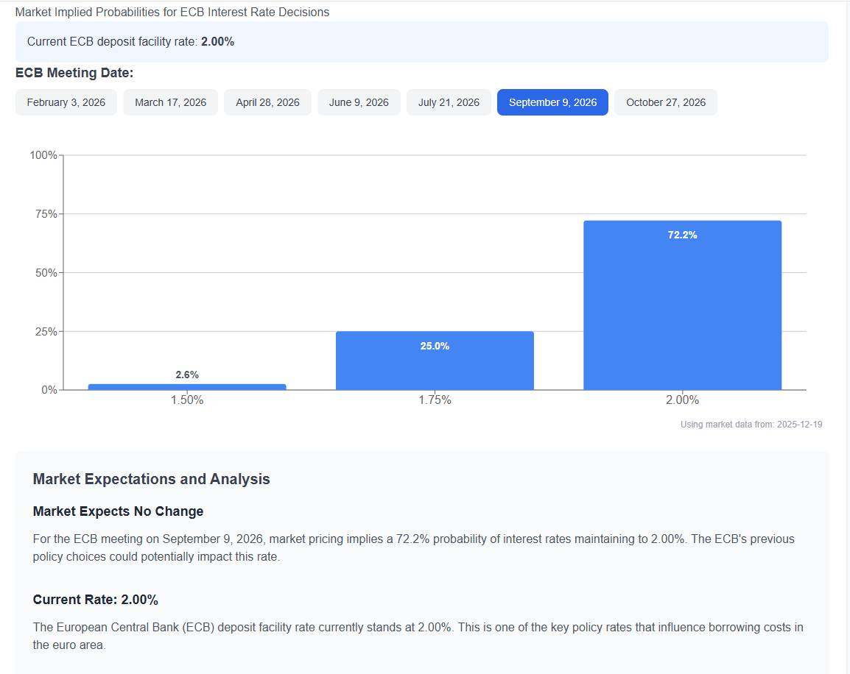850x674 pixels.
Task: Click the Current Rate: 2.00% subheading
Action: [96, 600]
